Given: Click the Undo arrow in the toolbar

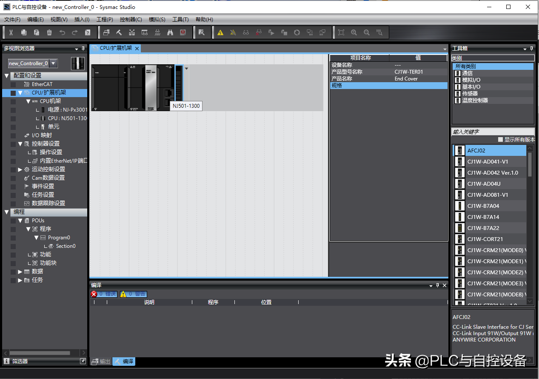Looking at the screenshot, I should point(62,32).
